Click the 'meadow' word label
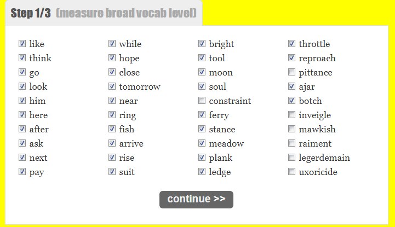Screen dimensions: 395x227 pyautogui.click(x=226, y=143)
